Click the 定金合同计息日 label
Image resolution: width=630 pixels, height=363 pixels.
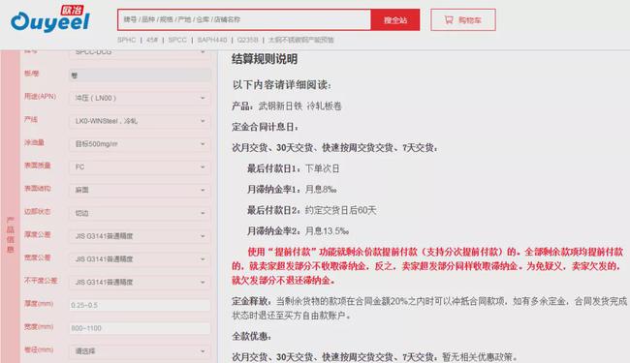[x=265, y=127]
